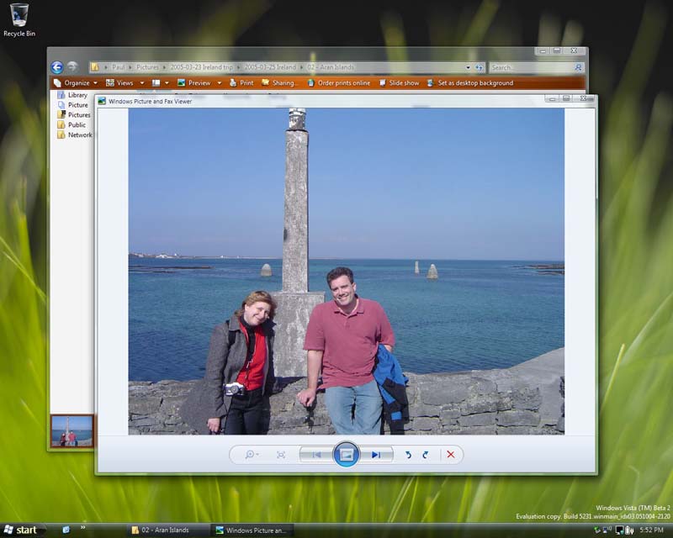Start the slide show with the center button
Viewport: 673px width, 538px height.
coord(346,455)
